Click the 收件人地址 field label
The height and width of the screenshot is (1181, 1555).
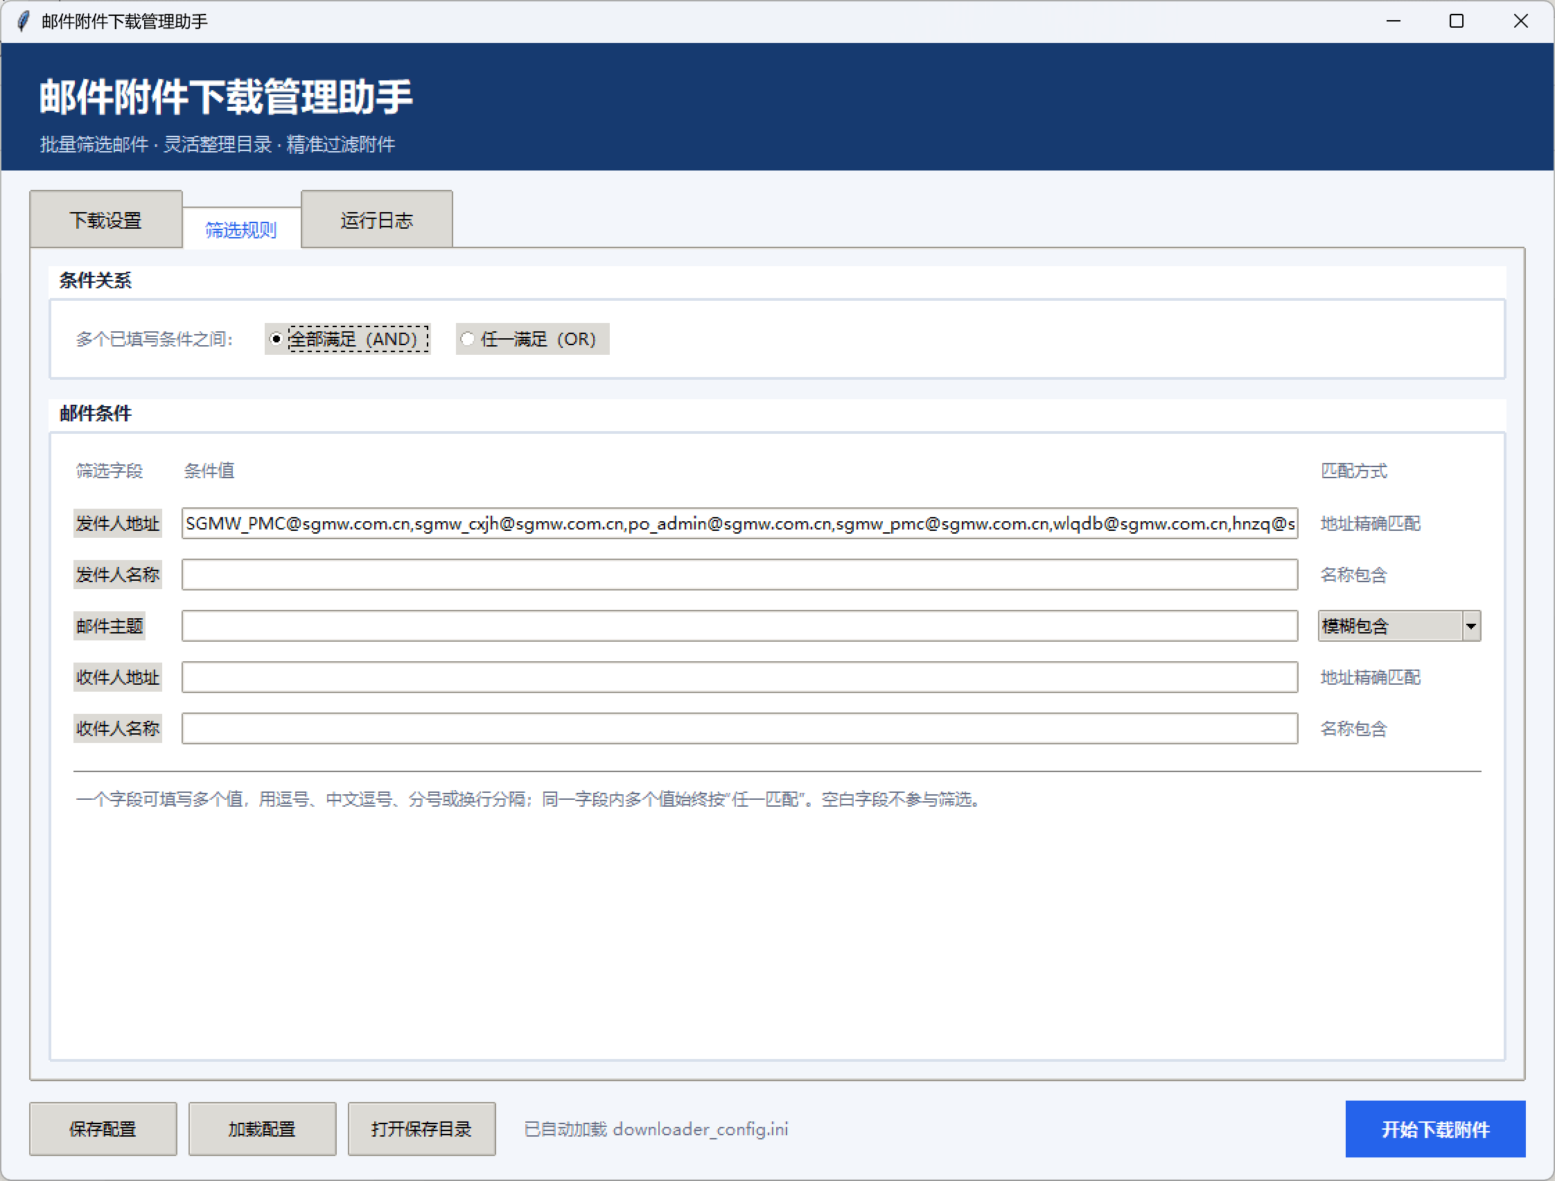[x=117, y=678]
